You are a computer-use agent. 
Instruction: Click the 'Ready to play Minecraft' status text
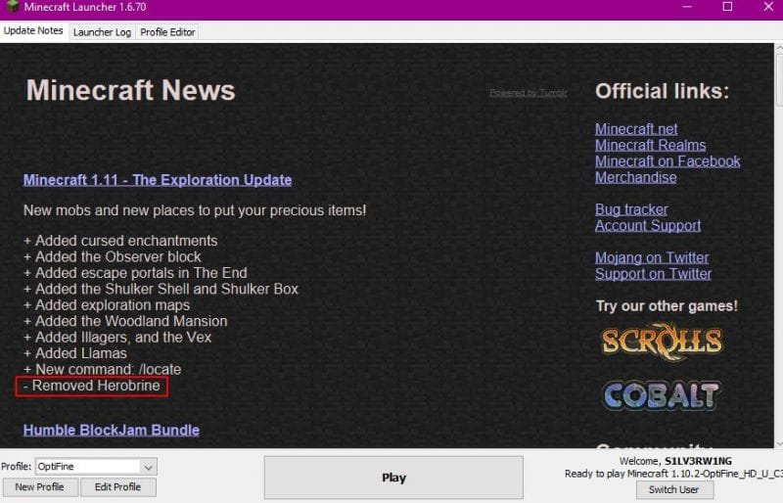coord(673,474)
